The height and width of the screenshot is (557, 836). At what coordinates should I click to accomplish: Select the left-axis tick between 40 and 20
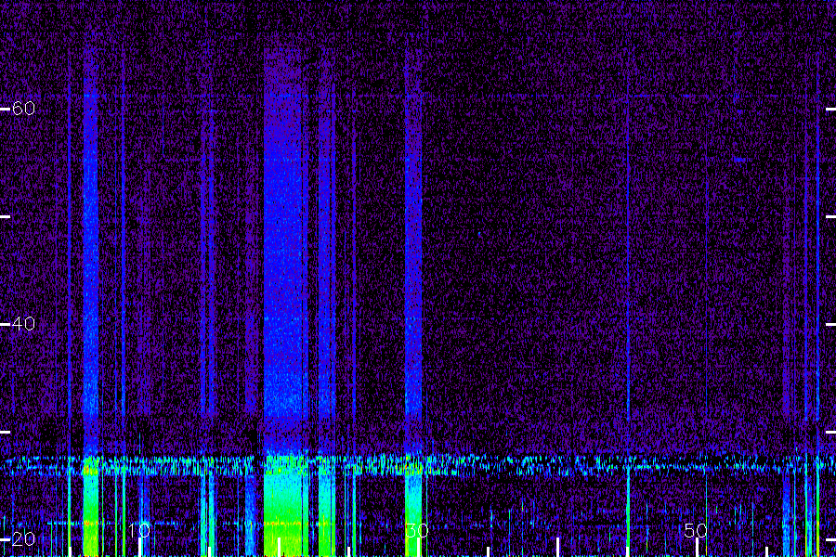5,432
